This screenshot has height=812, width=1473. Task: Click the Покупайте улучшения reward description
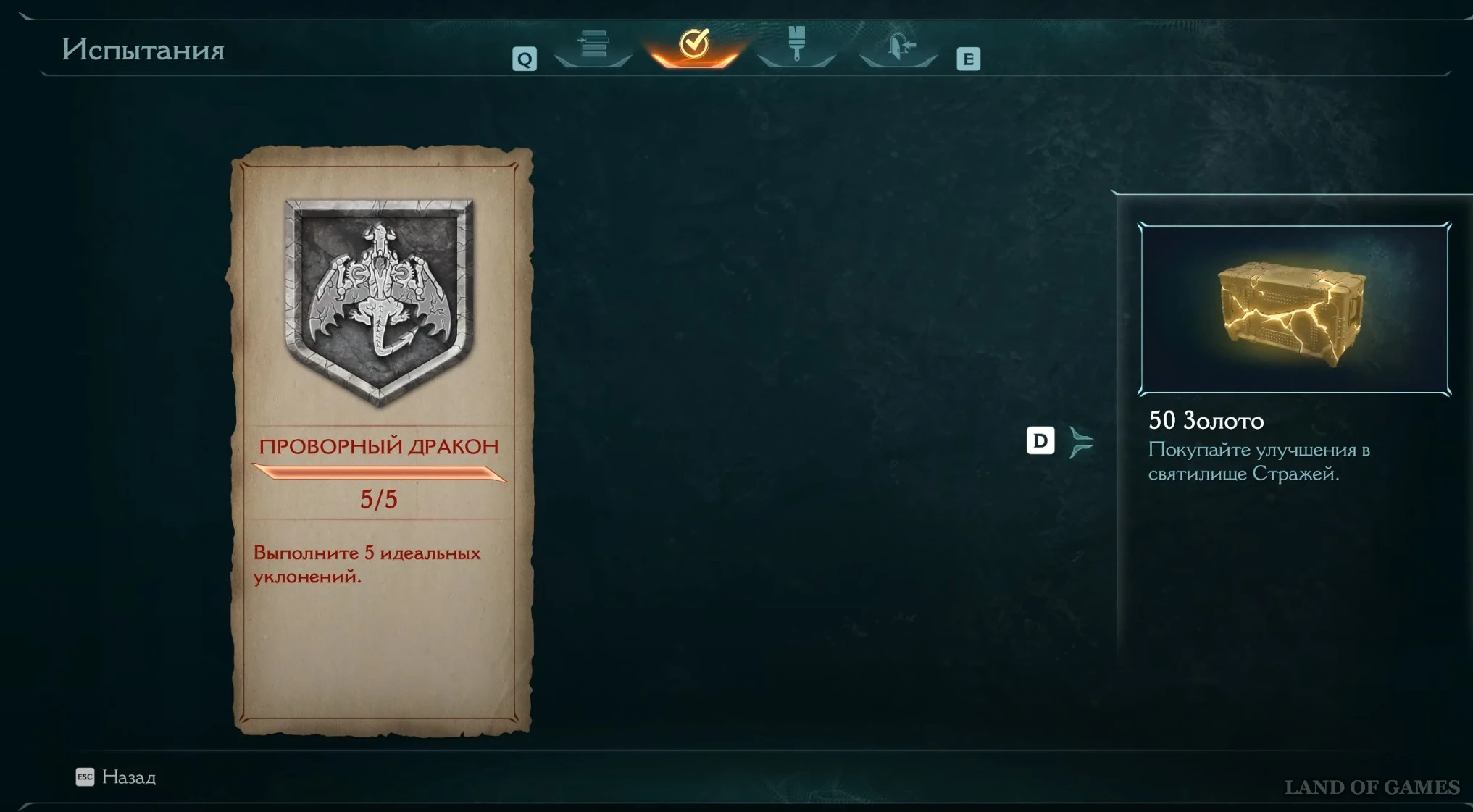tap(1259, 461)
